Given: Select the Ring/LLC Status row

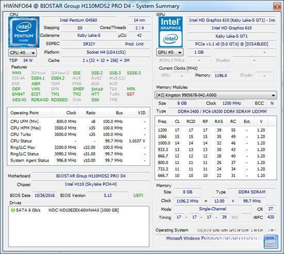Looking at the screenshot, I should click(78, 154).
